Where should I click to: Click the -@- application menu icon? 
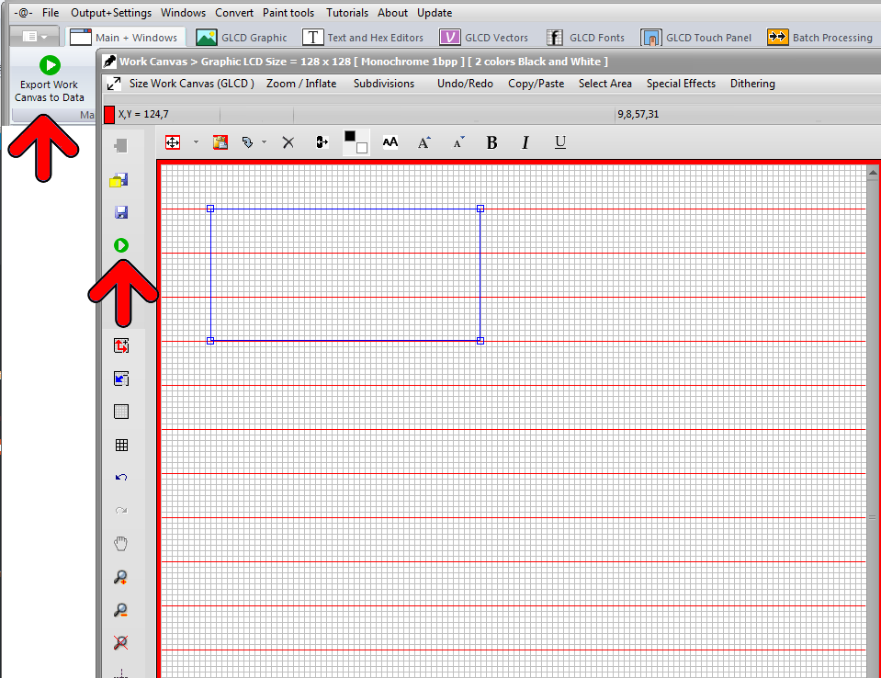coord(24,12)
